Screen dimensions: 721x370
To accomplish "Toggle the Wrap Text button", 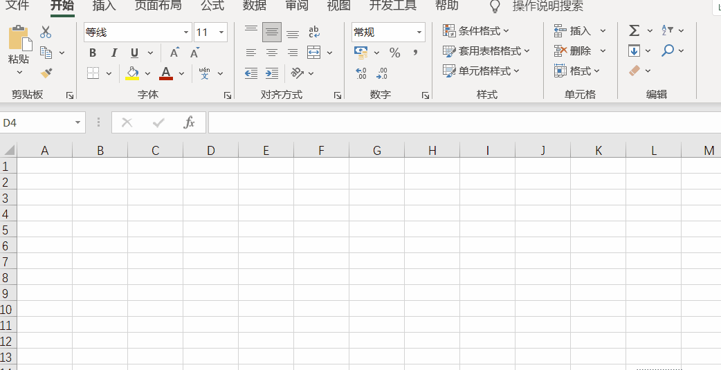I will [x=314, y=32].
